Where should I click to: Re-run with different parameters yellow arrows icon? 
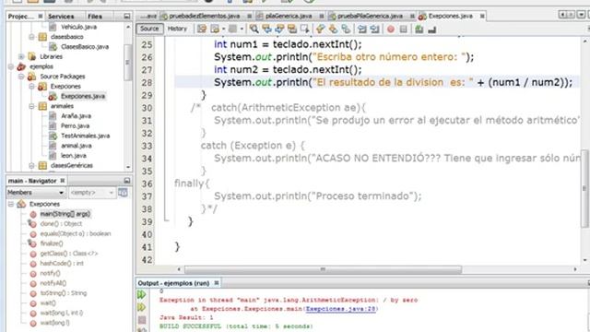141,307
